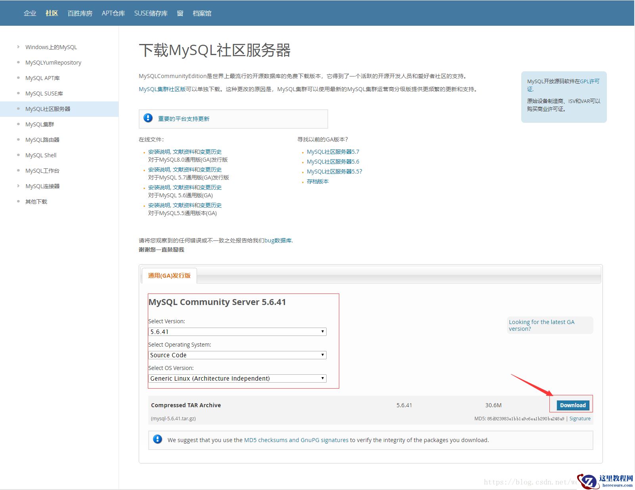Select MySQL Shell in the sidebar

click(41, 155)
